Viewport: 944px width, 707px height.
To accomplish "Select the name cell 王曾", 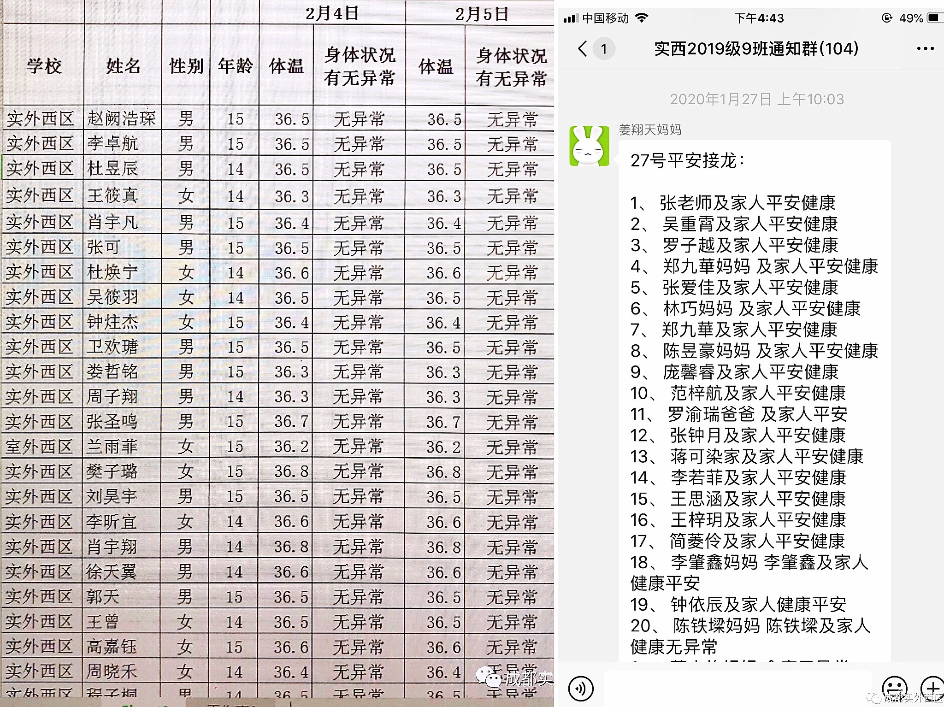I will point(122,622).
